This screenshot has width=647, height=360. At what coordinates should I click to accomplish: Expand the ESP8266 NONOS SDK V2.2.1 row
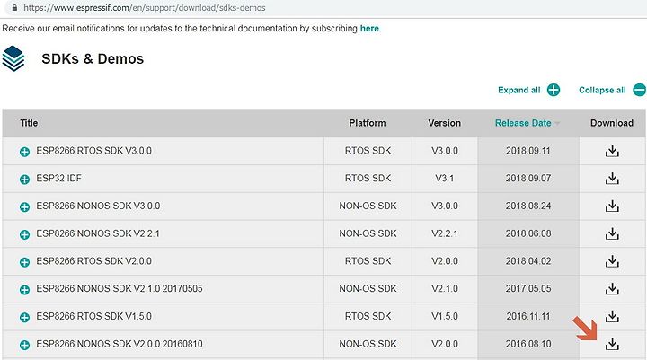coord(25,234)
